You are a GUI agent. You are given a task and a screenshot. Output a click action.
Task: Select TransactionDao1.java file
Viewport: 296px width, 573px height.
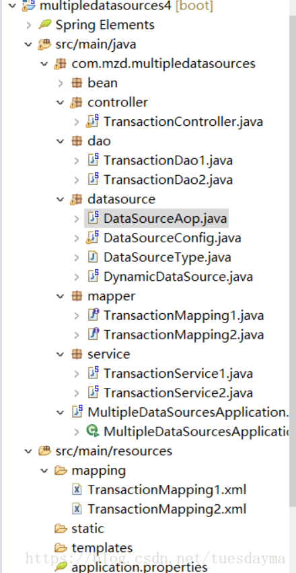click(168, 160)
